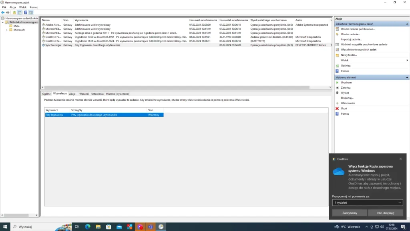
Task: Click the Zaczynamy button in OneDrive popup
Action: pos(350,213)
